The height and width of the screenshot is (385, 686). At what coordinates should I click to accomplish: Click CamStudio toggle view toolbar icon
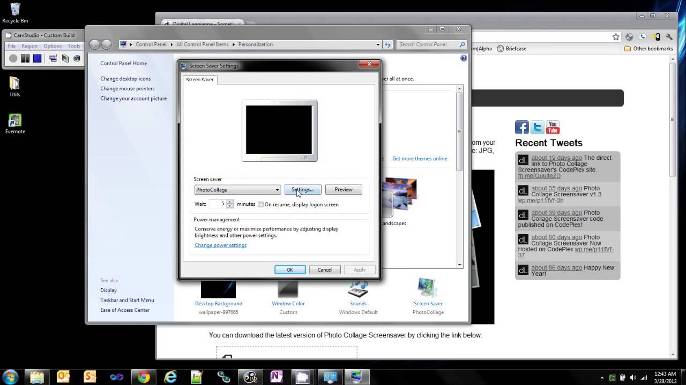pyautogui.click(x=53, y=58)
